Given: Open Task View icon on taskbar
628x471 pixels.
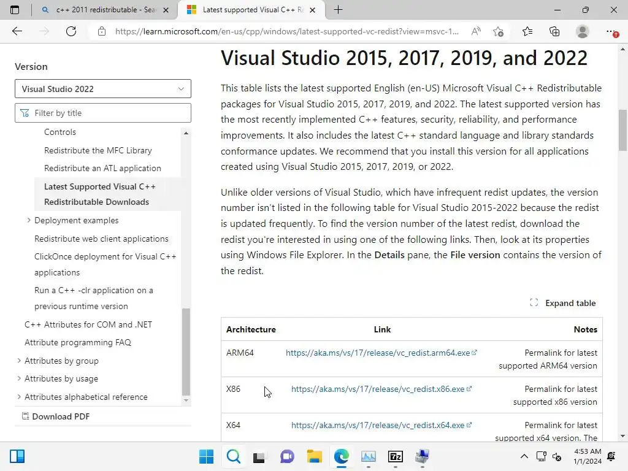Looking at the screenshot, I should [259, 456].
